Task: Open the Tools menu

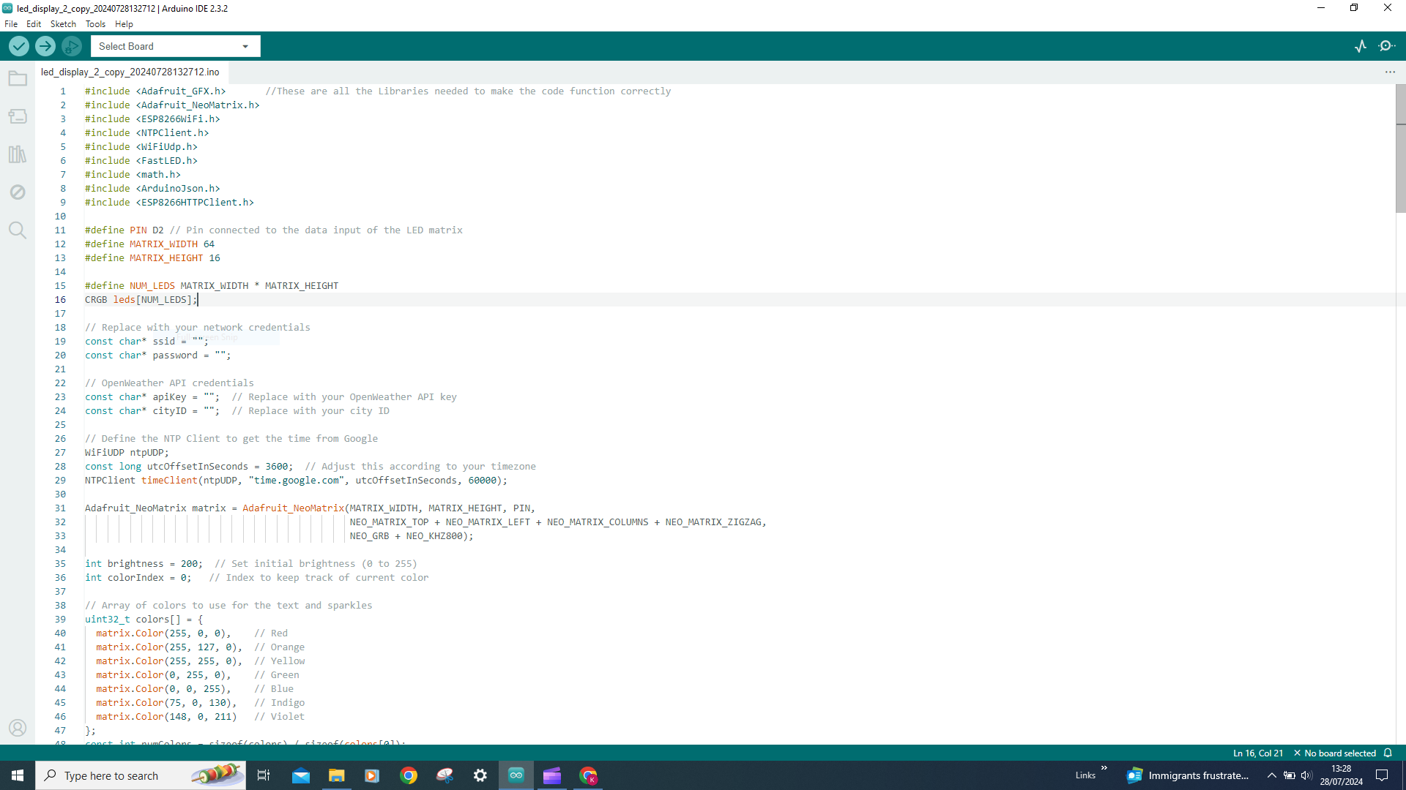Action: (95, 24)
